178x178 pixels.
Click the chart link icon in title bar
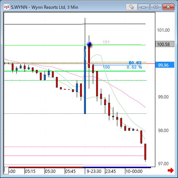[132, 7]
